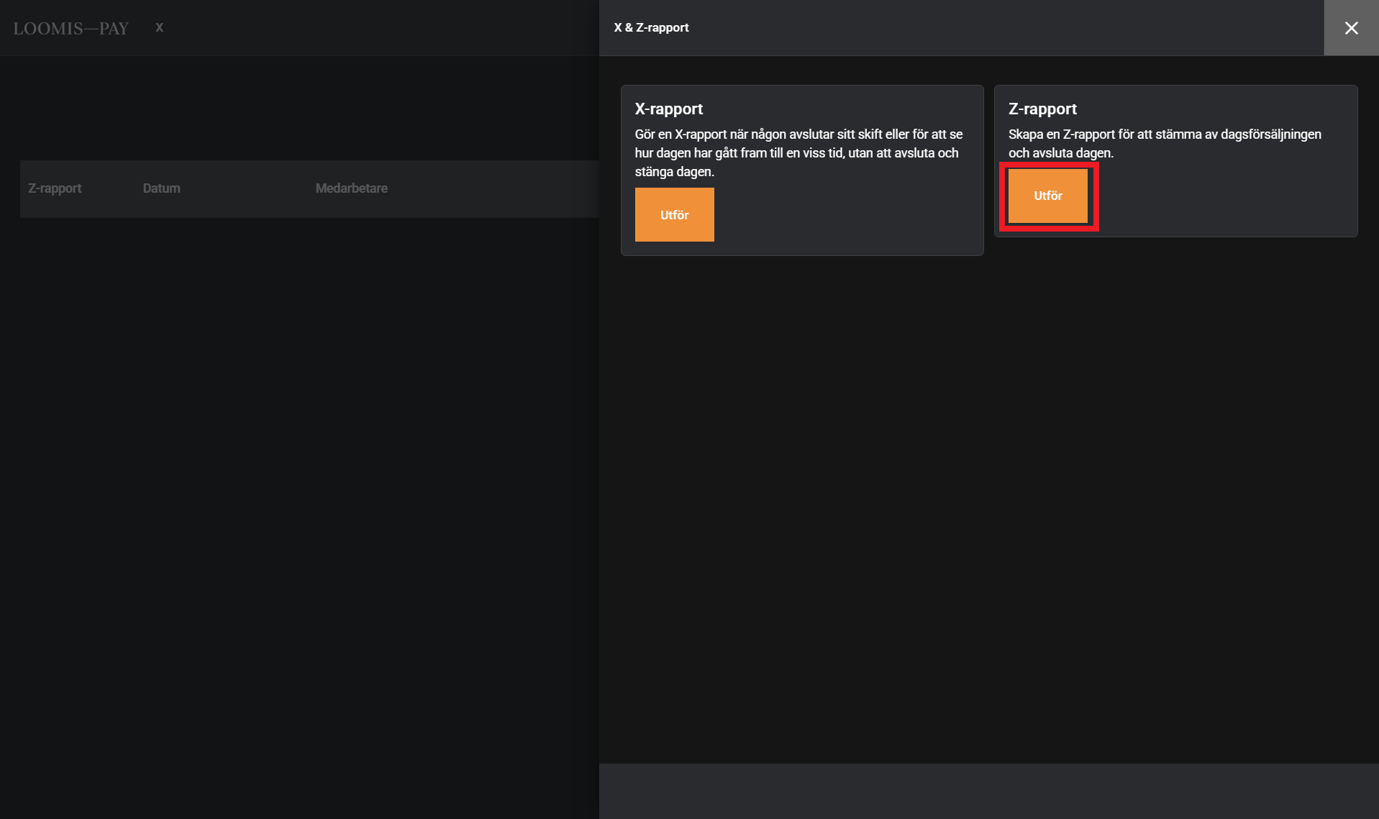Run the Z-rapport with its Utför button
This screenshot has height=819, width=1379.
coord(1047,196)
